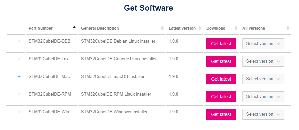
Task: Sort by Latest version arrows
Action: pos(200,28)
